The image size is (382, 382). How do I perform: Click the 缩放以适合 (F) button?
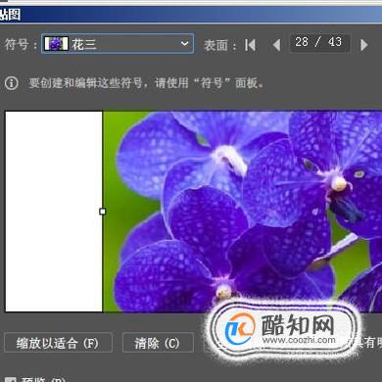point(58,343)
